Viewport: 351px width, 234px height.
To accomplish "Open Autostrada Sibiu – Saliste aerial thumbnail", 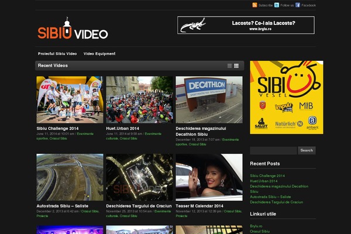I will [x=70, y=177].
